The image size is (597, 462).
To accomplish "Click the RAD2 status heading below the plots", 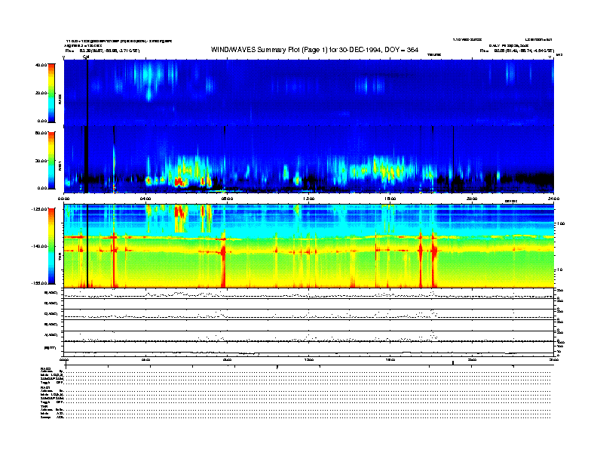I will point(46,368).
